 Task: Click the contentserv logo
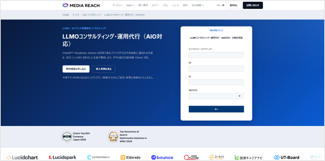[x=99, y=157]
